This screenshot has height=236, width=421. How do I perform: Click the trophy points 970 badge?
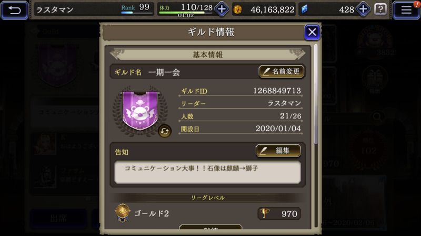279,213
